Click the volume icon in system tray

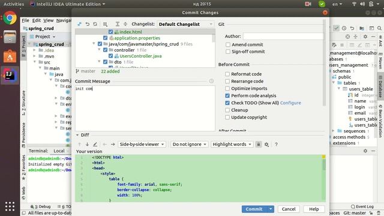coord(362,4)
